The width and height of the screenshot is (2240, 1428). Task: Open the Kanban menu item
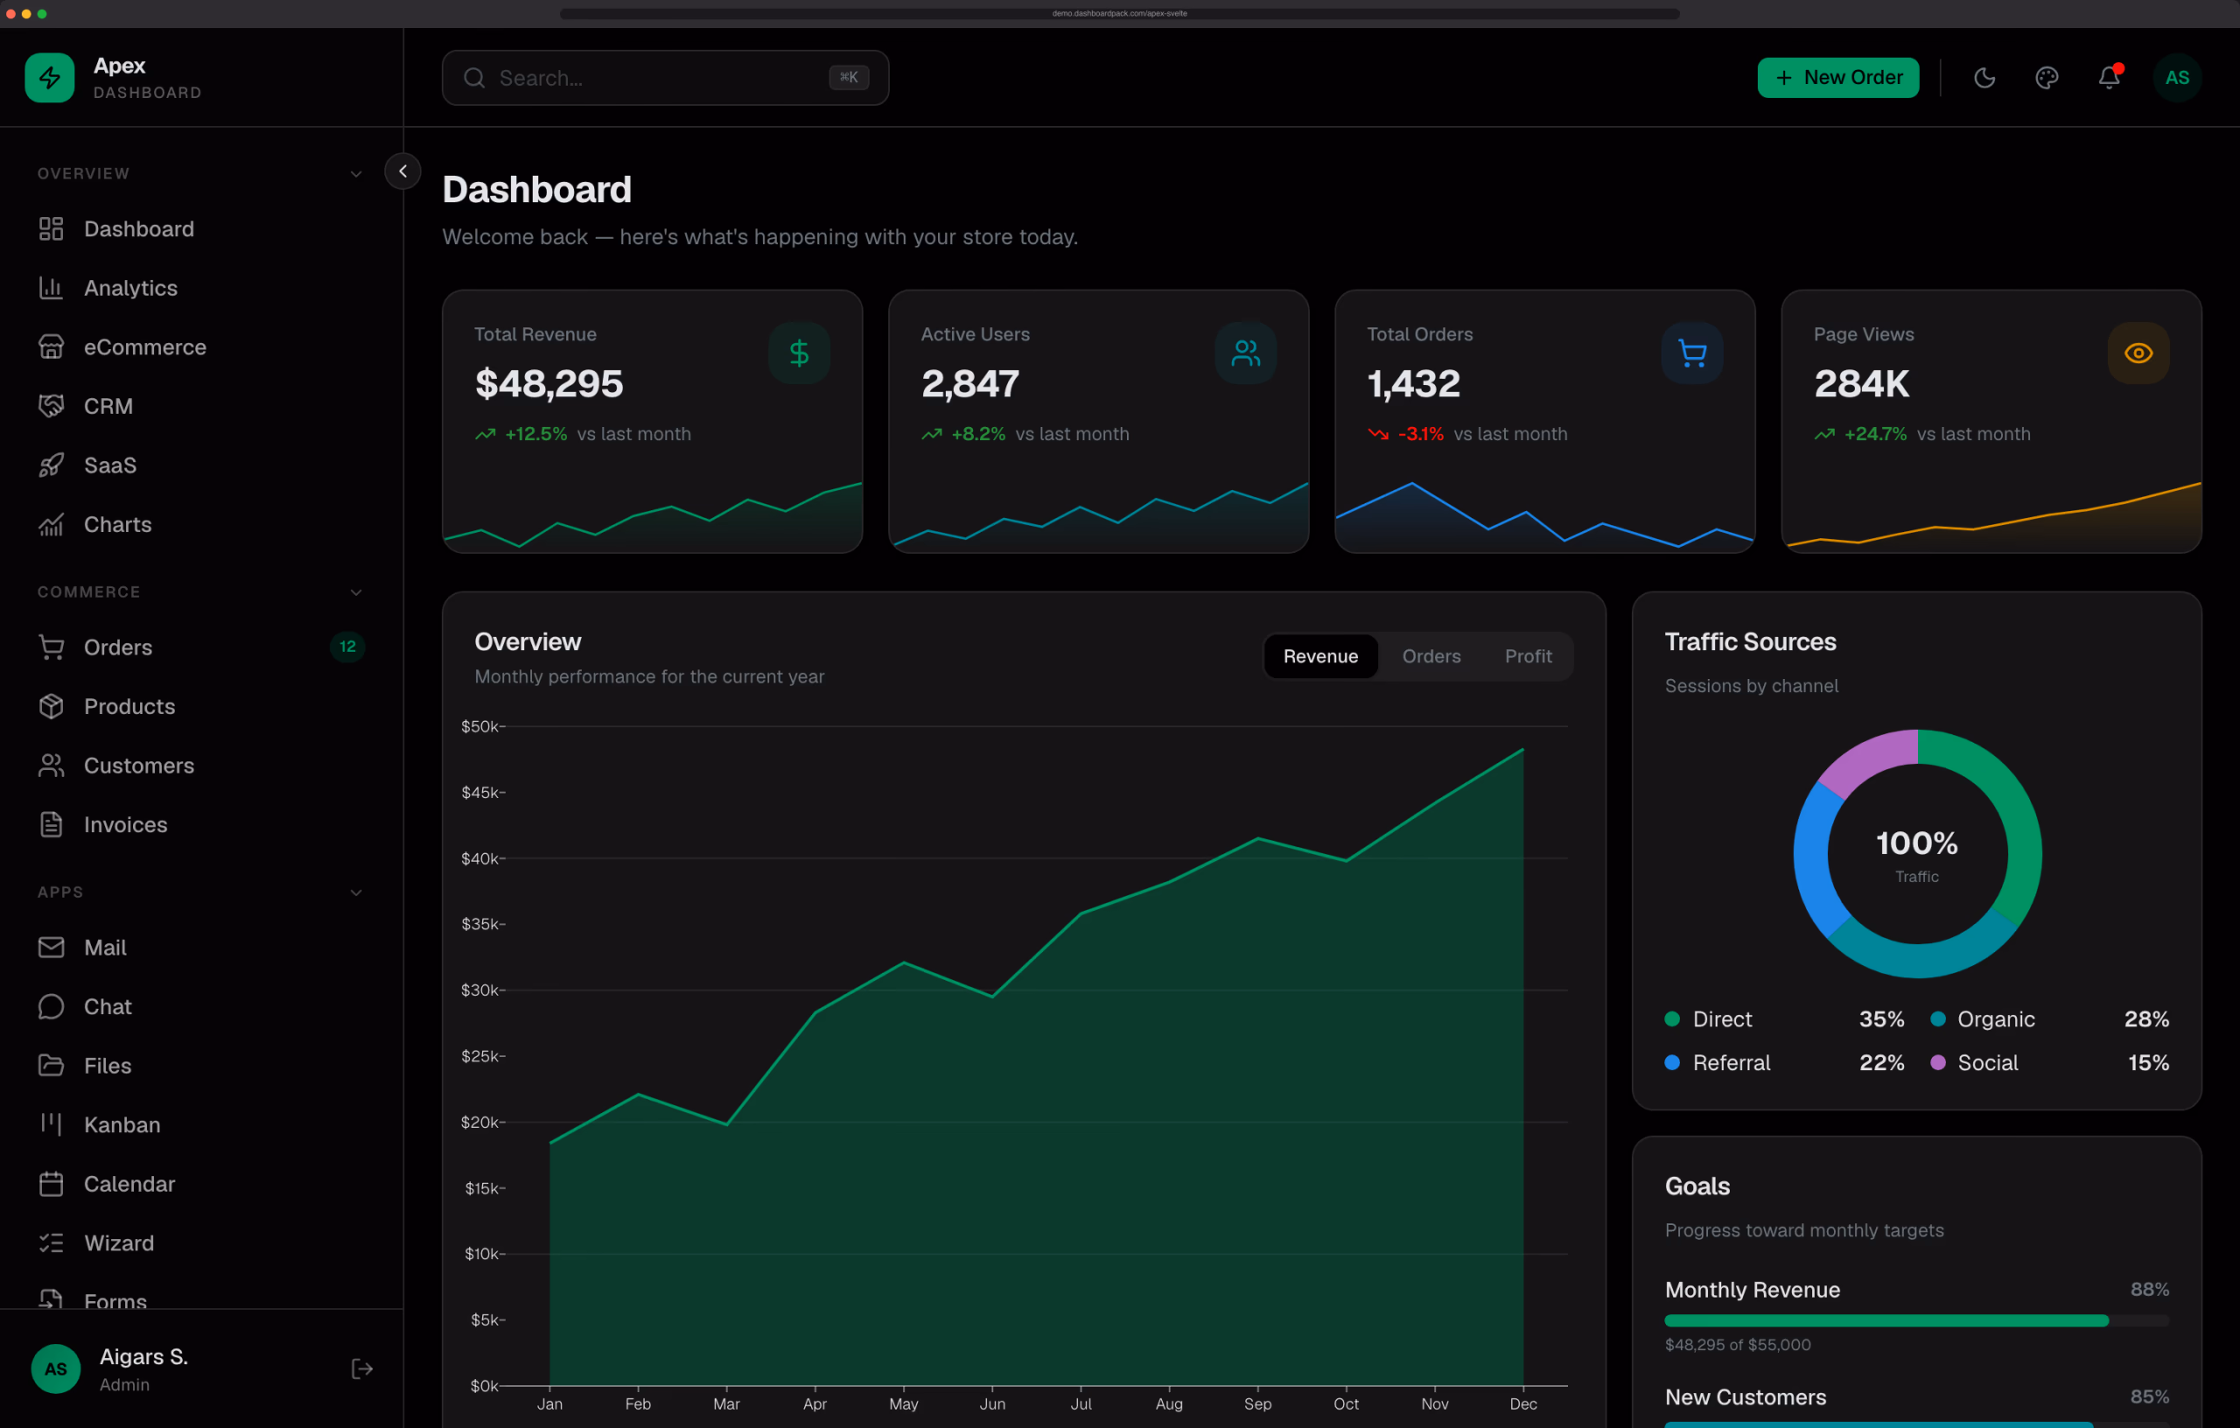tap(201, 1124)
